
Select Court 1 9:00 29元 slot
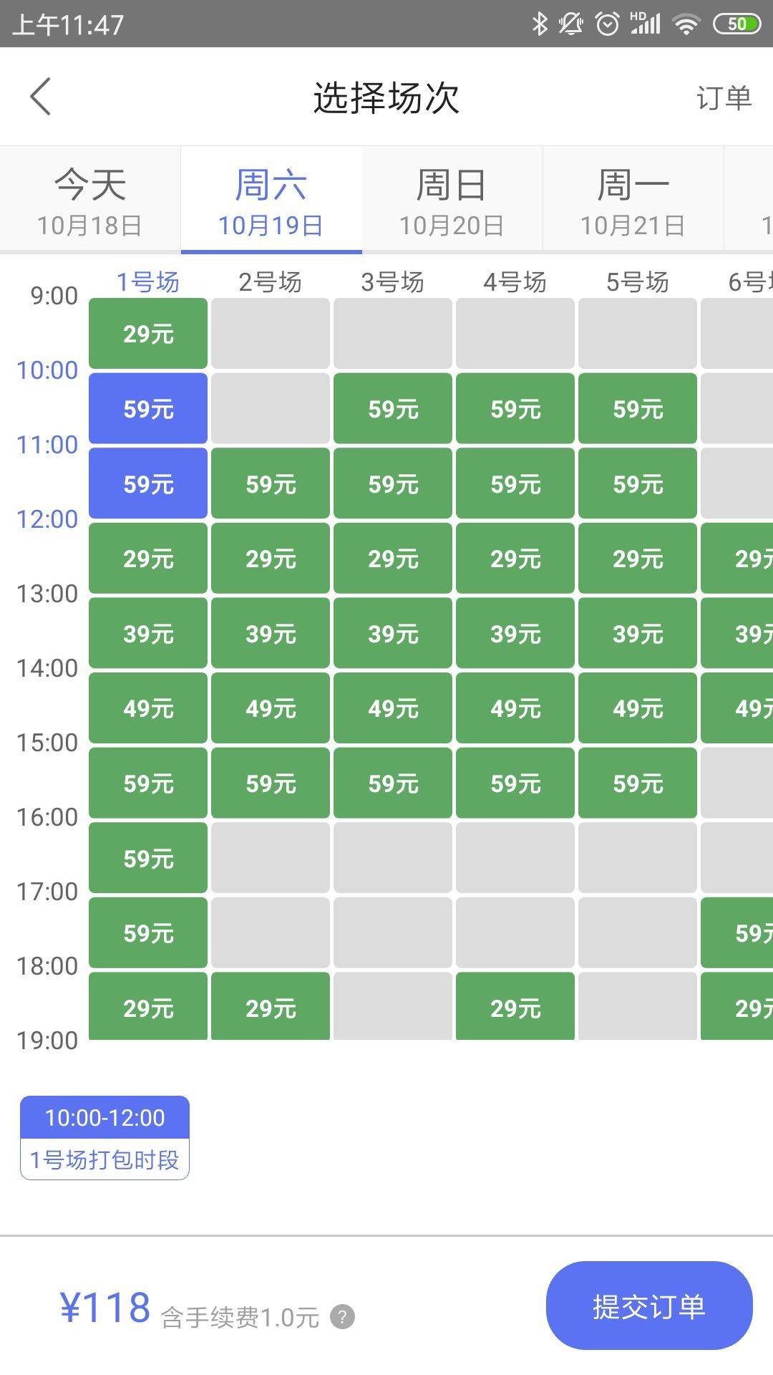click(148, 334)
